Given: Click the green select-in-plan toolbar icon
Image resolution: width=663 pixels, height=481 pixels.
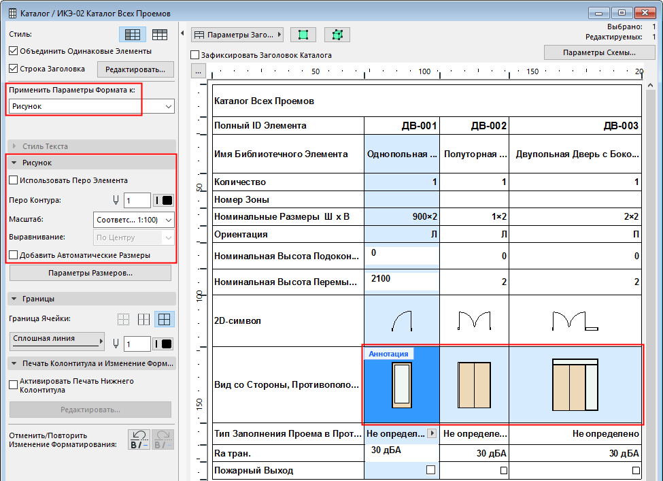Looking at the screenshot, I should 303,35.
